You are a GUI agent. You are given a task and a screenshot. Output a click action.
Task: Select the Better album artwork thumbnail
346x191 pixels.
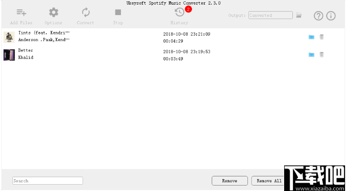pos(9,55)
